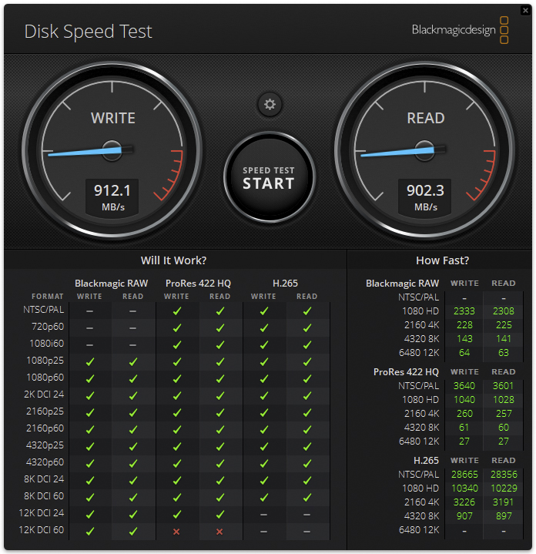Viewport: 536px width, 554px height.
Task: Click the How Fast? panel heading
Action: pos(442,260)
